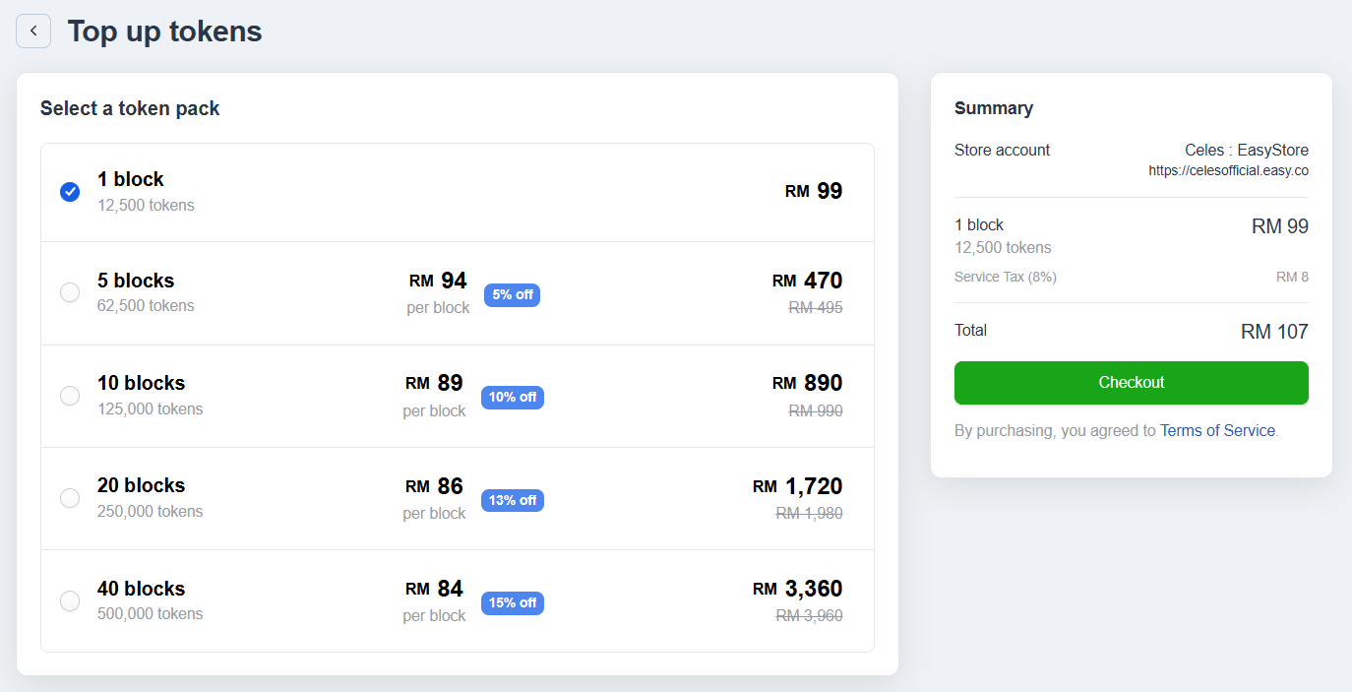Open the Terms of Service link
1352x692 pixels.
1217,431
